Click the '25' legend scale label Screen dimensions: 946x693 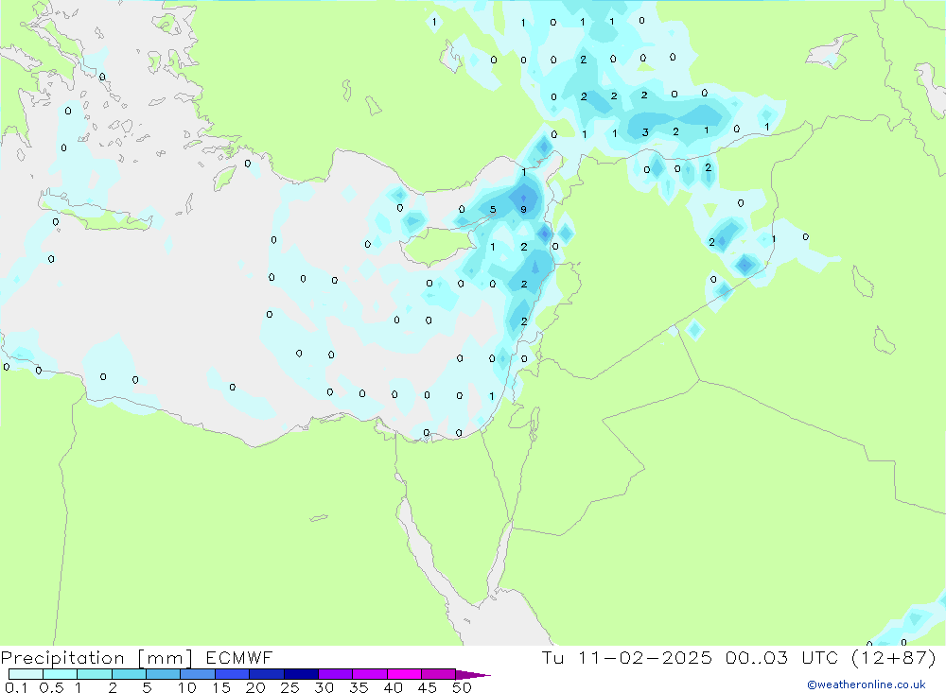290,687
